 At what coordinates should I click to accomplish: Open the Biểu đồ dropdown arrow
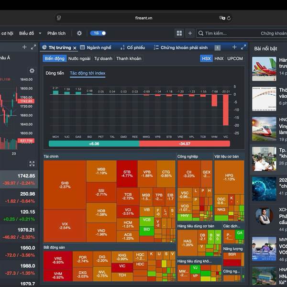[40, 33]
